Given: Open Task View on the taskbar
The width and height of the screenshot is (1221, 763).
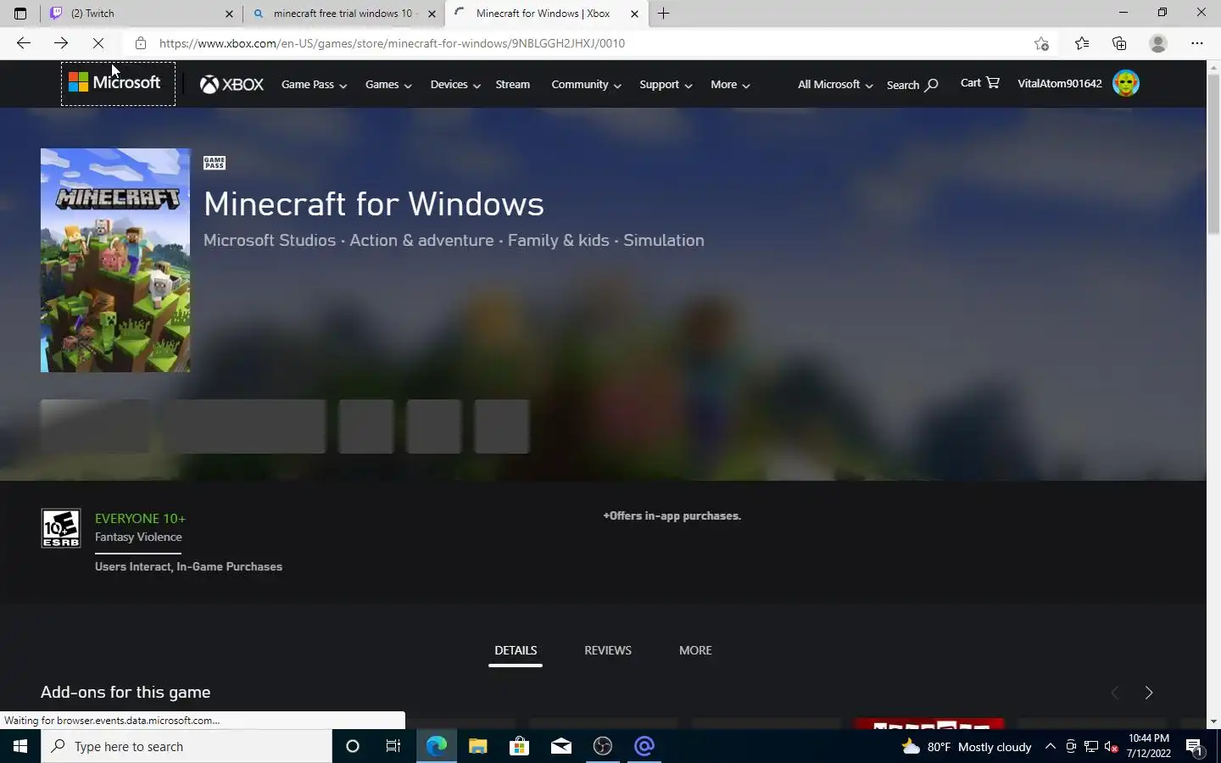Looking at the screenshot, I should point(393,746).
